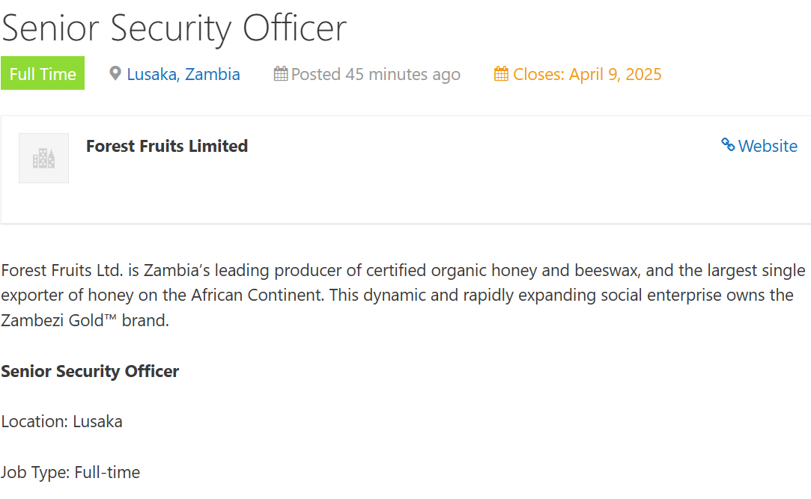
Task: Click the orange calendar icon beside Closes
Action: click(x=501, y=74)
